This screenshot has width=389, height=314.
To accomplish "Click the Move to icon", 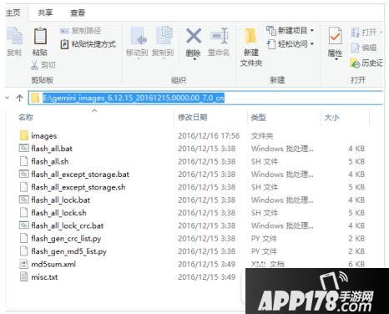I will [139, 36].
